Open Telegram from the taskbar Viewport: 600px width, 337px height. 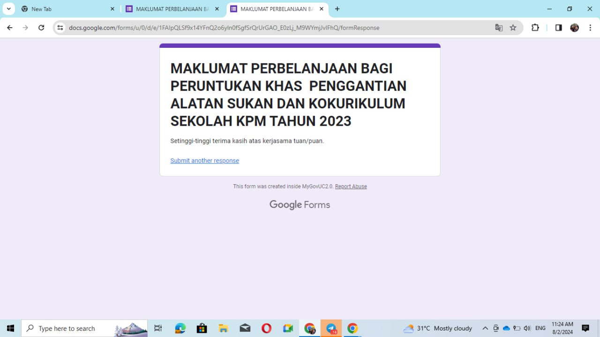[331, 328]
